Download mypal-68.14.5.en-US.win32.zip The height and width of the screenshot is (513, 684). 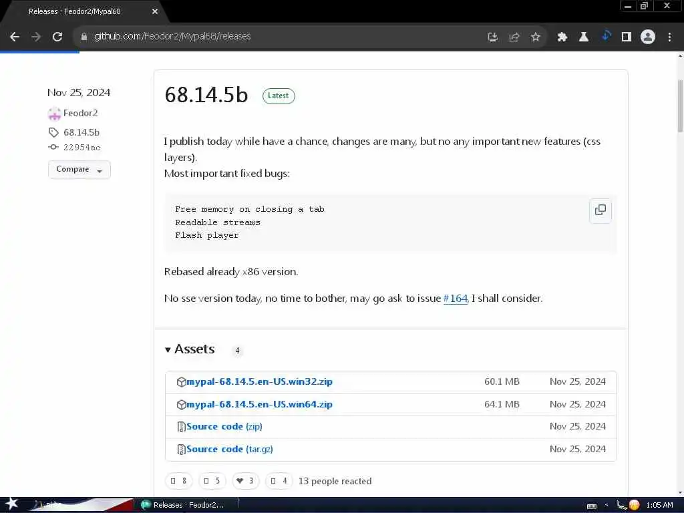[259, 381]
